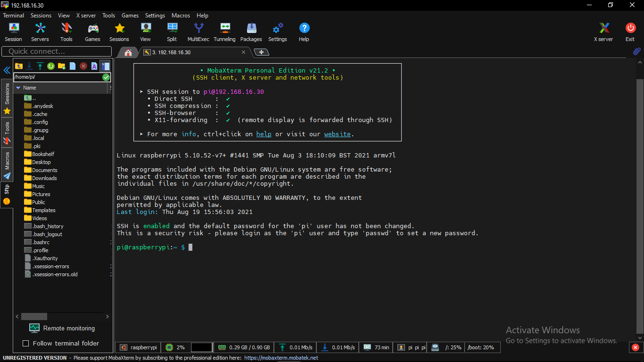This screenshot has width=644, height=362.
Task: Open the X server menu
Action: click(86, 16)
